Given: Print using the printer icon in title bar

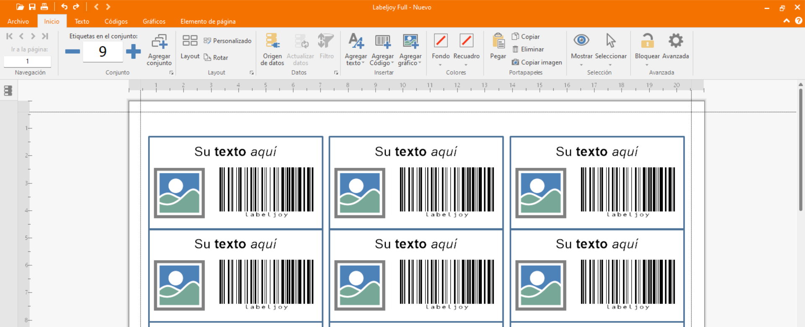Looking at the screenshot, I should [x=44, y=7].
